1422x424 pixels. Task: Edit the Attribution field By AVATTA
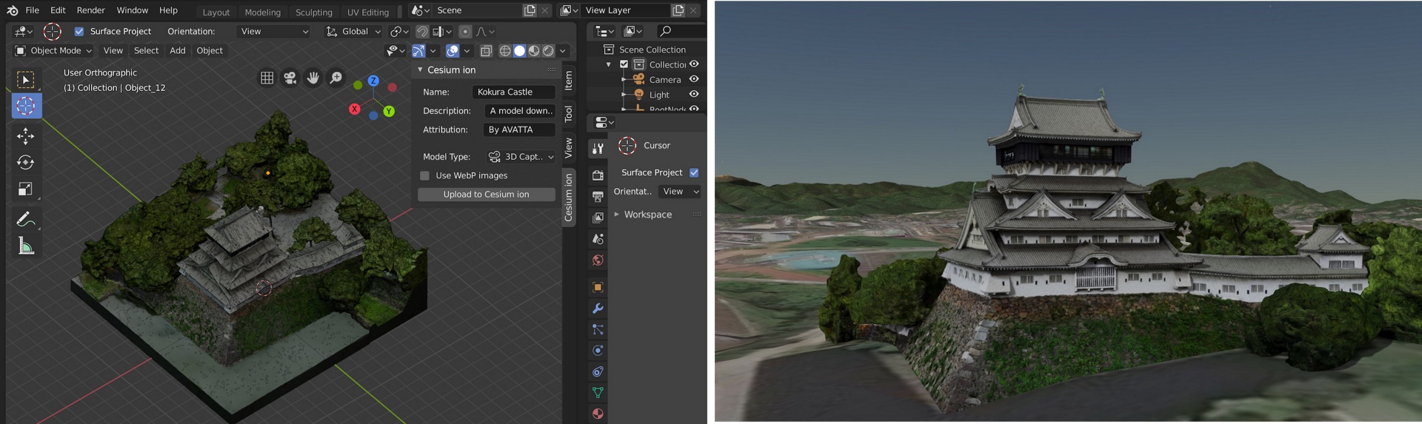coord(520,129)
